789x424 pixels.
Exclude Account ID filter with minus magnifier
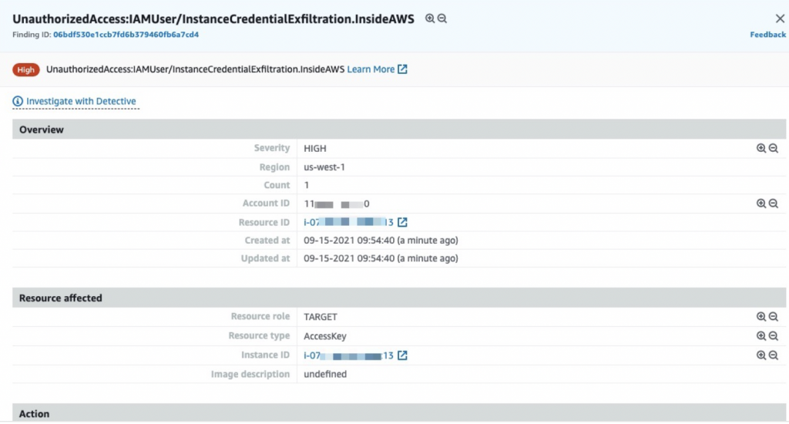(774, 204)
